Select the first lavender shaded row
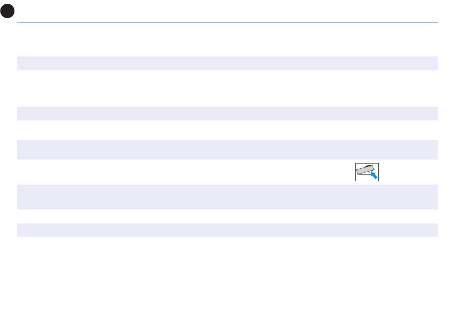This screenshot has width=455, height=316. pos(227,63)
